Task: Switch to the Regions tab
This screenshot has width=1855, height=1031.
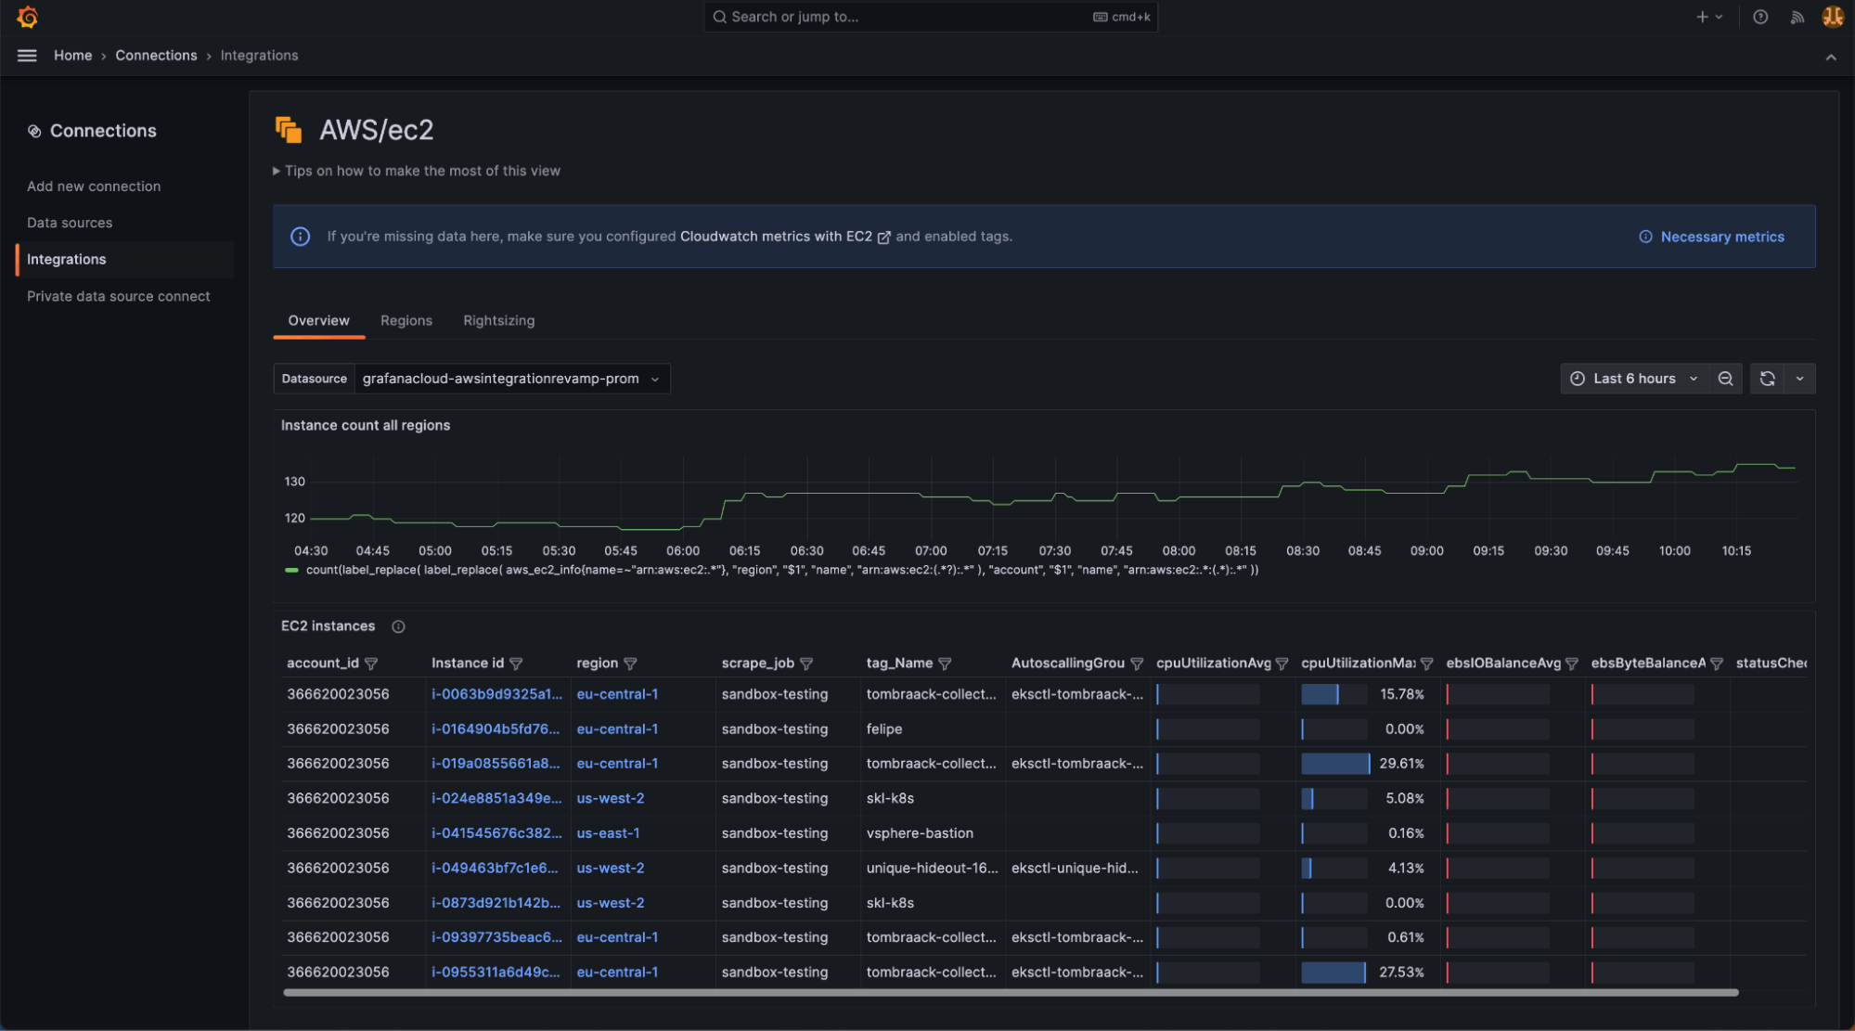Action: coord(406,320)
